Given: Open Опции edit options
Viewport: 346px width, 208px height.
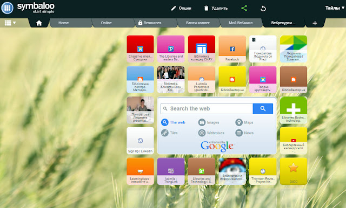Looking at the screenshot, I should pos(181,9).
